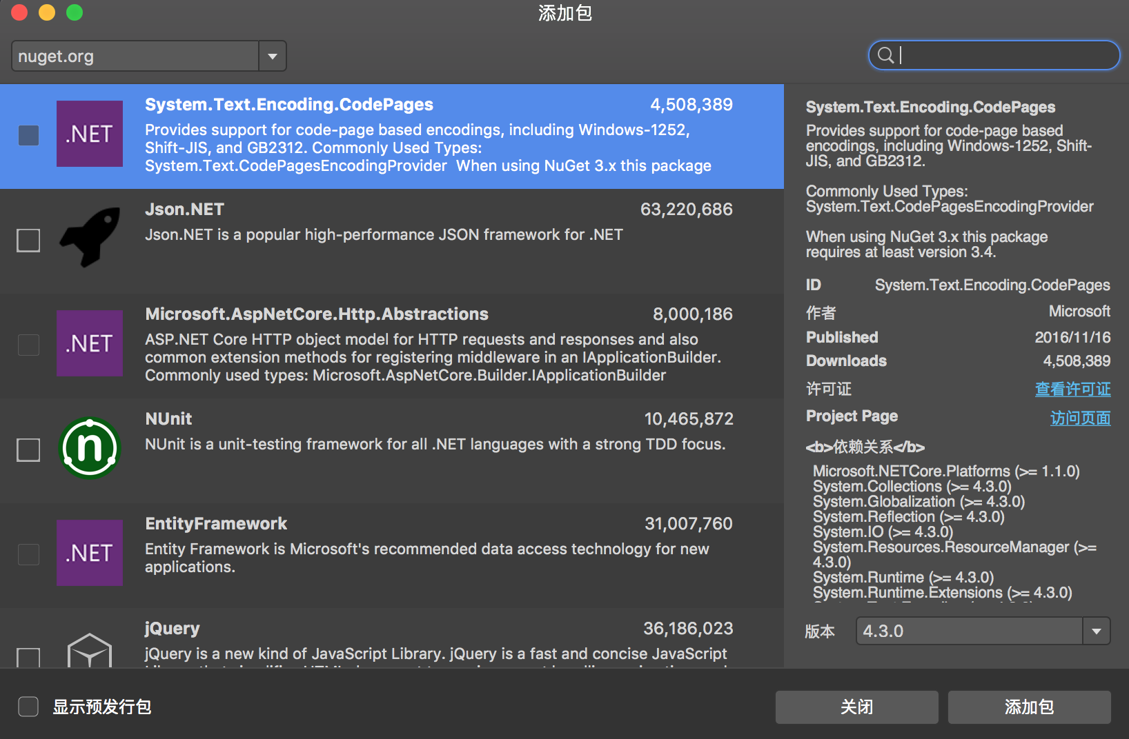1129x739 pixels.
Task: Open the 查看许可证 link
Action: [1072, 389]
